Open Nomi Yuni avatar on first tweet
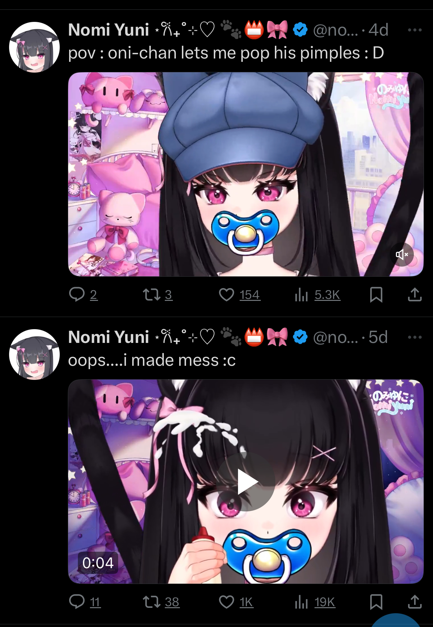The width and height of the screenshot is (433, 627). [34, 47]
